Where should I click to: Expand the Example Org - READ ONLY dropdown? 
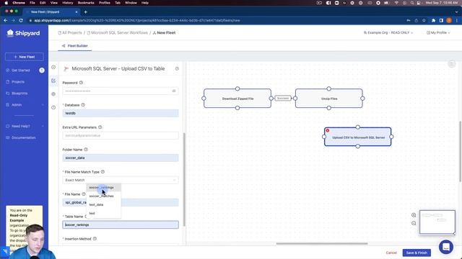click(388, 32)
